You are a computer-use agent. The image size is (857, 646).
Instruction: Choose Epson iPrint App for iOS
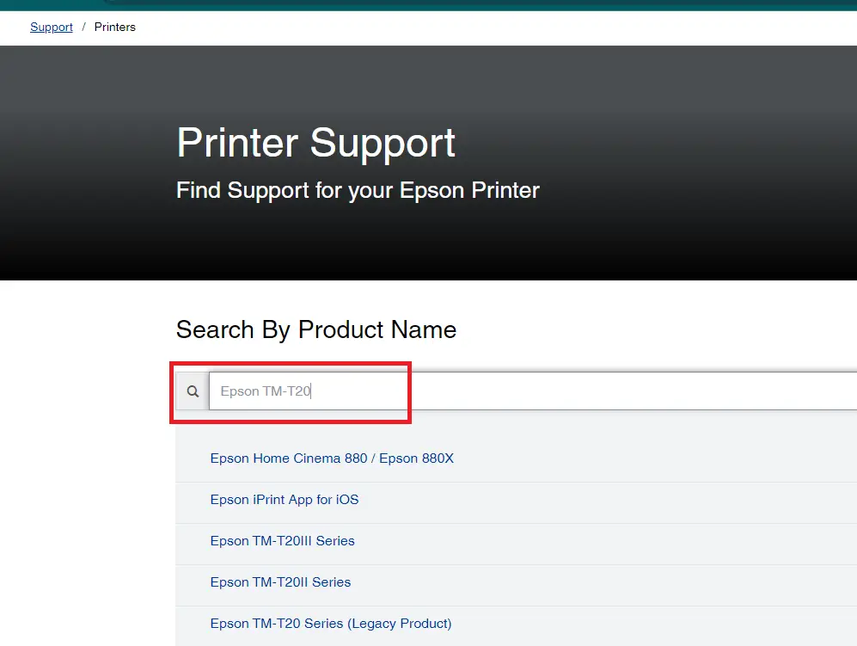click(x=285, y=500)
